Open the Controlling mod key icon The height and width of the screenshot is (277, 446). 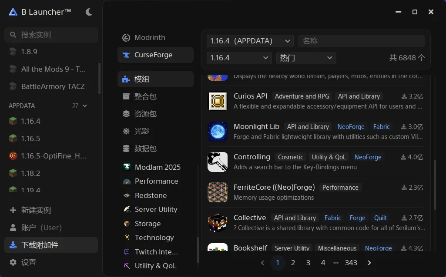coord(218,162)
